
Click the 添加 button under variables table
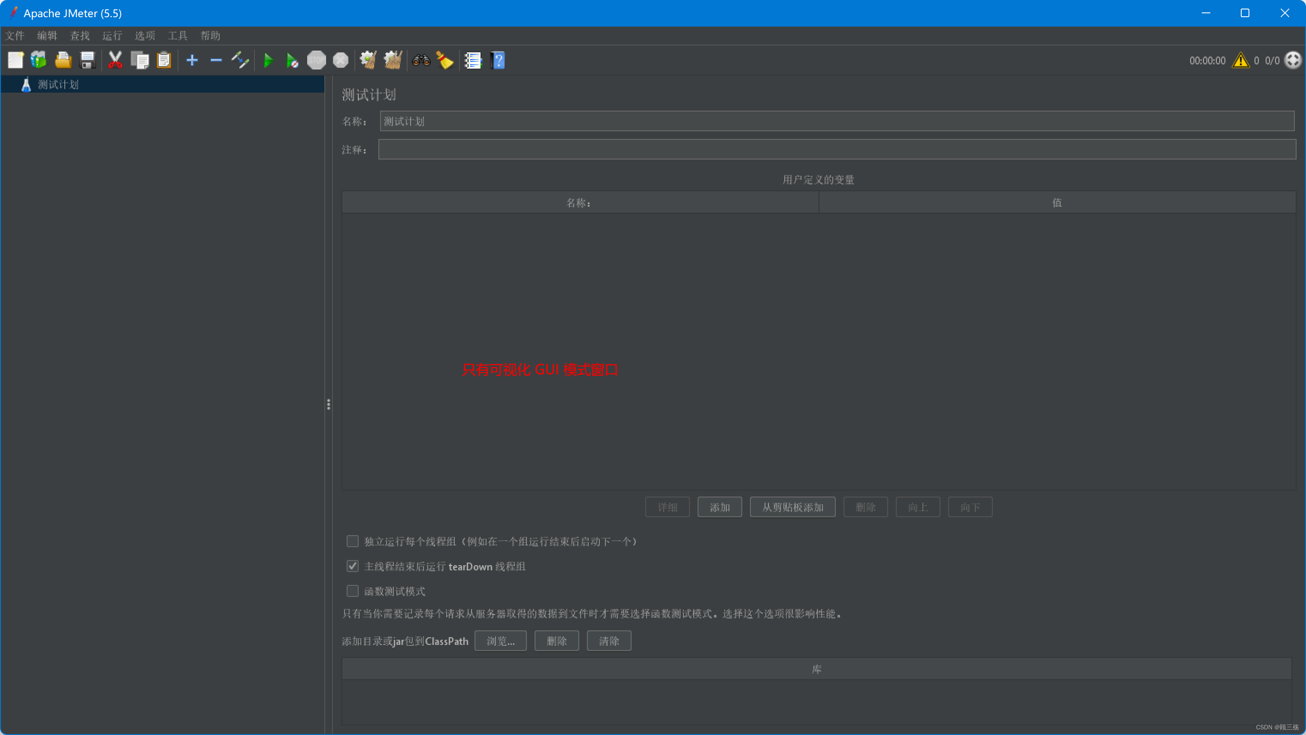coord(720,507)
